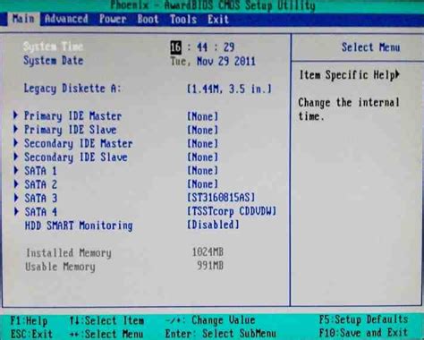Expand the Primary IDE Master arrow
Image resolution: width=424 pixels, height=340 pixels.
[x=16, y=115]
